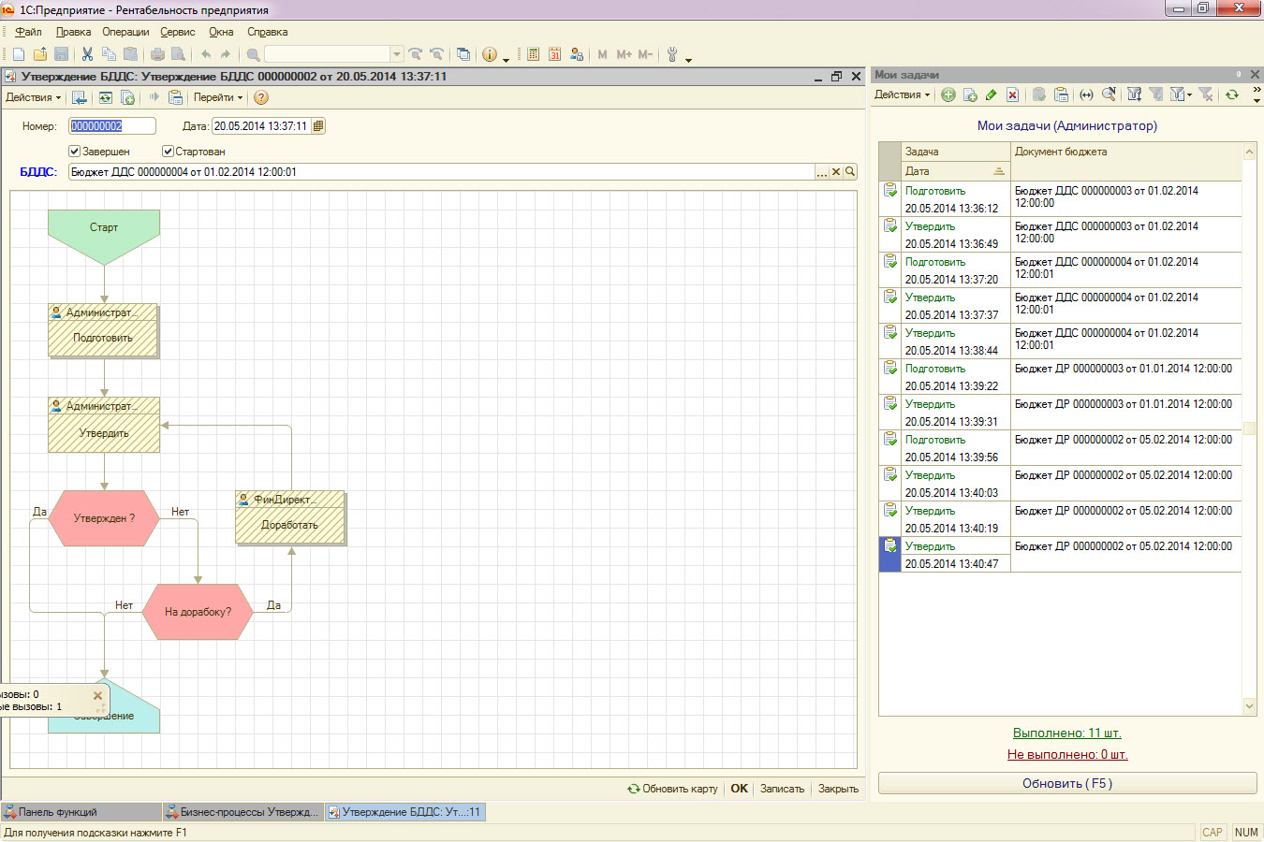This screenshot has width=1264, height=842.
Task: Click the green refresh arrows in tasks toolbar
Action: click(1232, 94)
